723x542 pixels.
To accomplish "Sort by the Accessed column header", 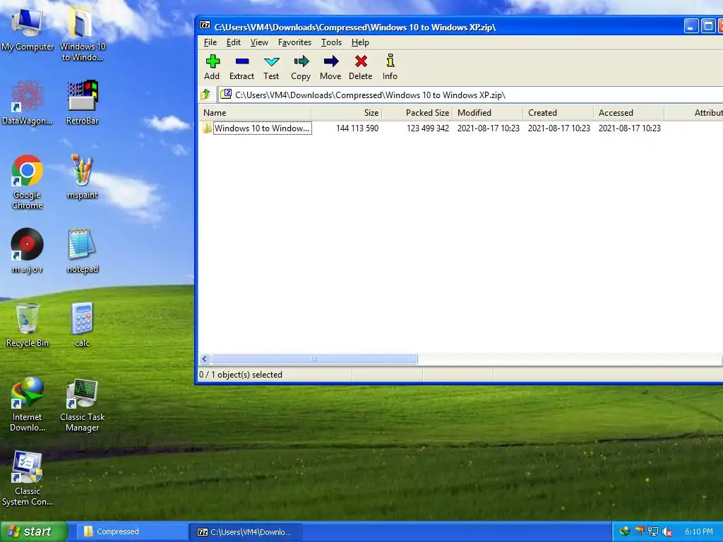I will (629, 113).
